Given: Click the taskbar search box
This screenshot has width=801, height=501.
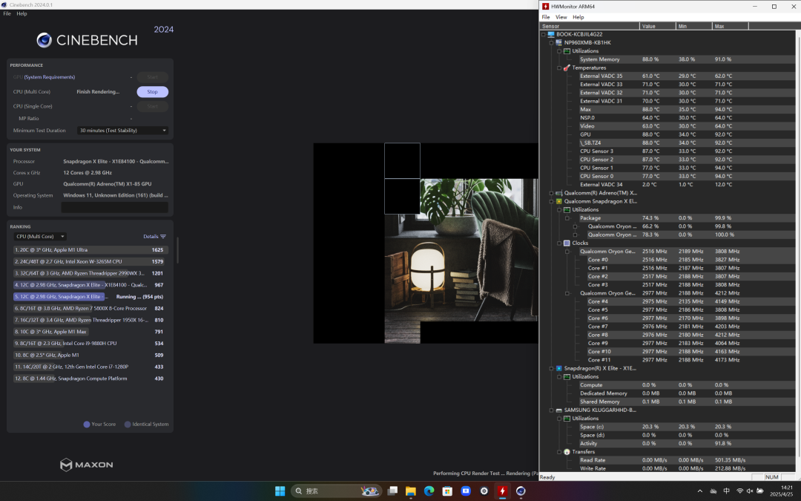Looking at the screenshot, I should pos(336,491).
